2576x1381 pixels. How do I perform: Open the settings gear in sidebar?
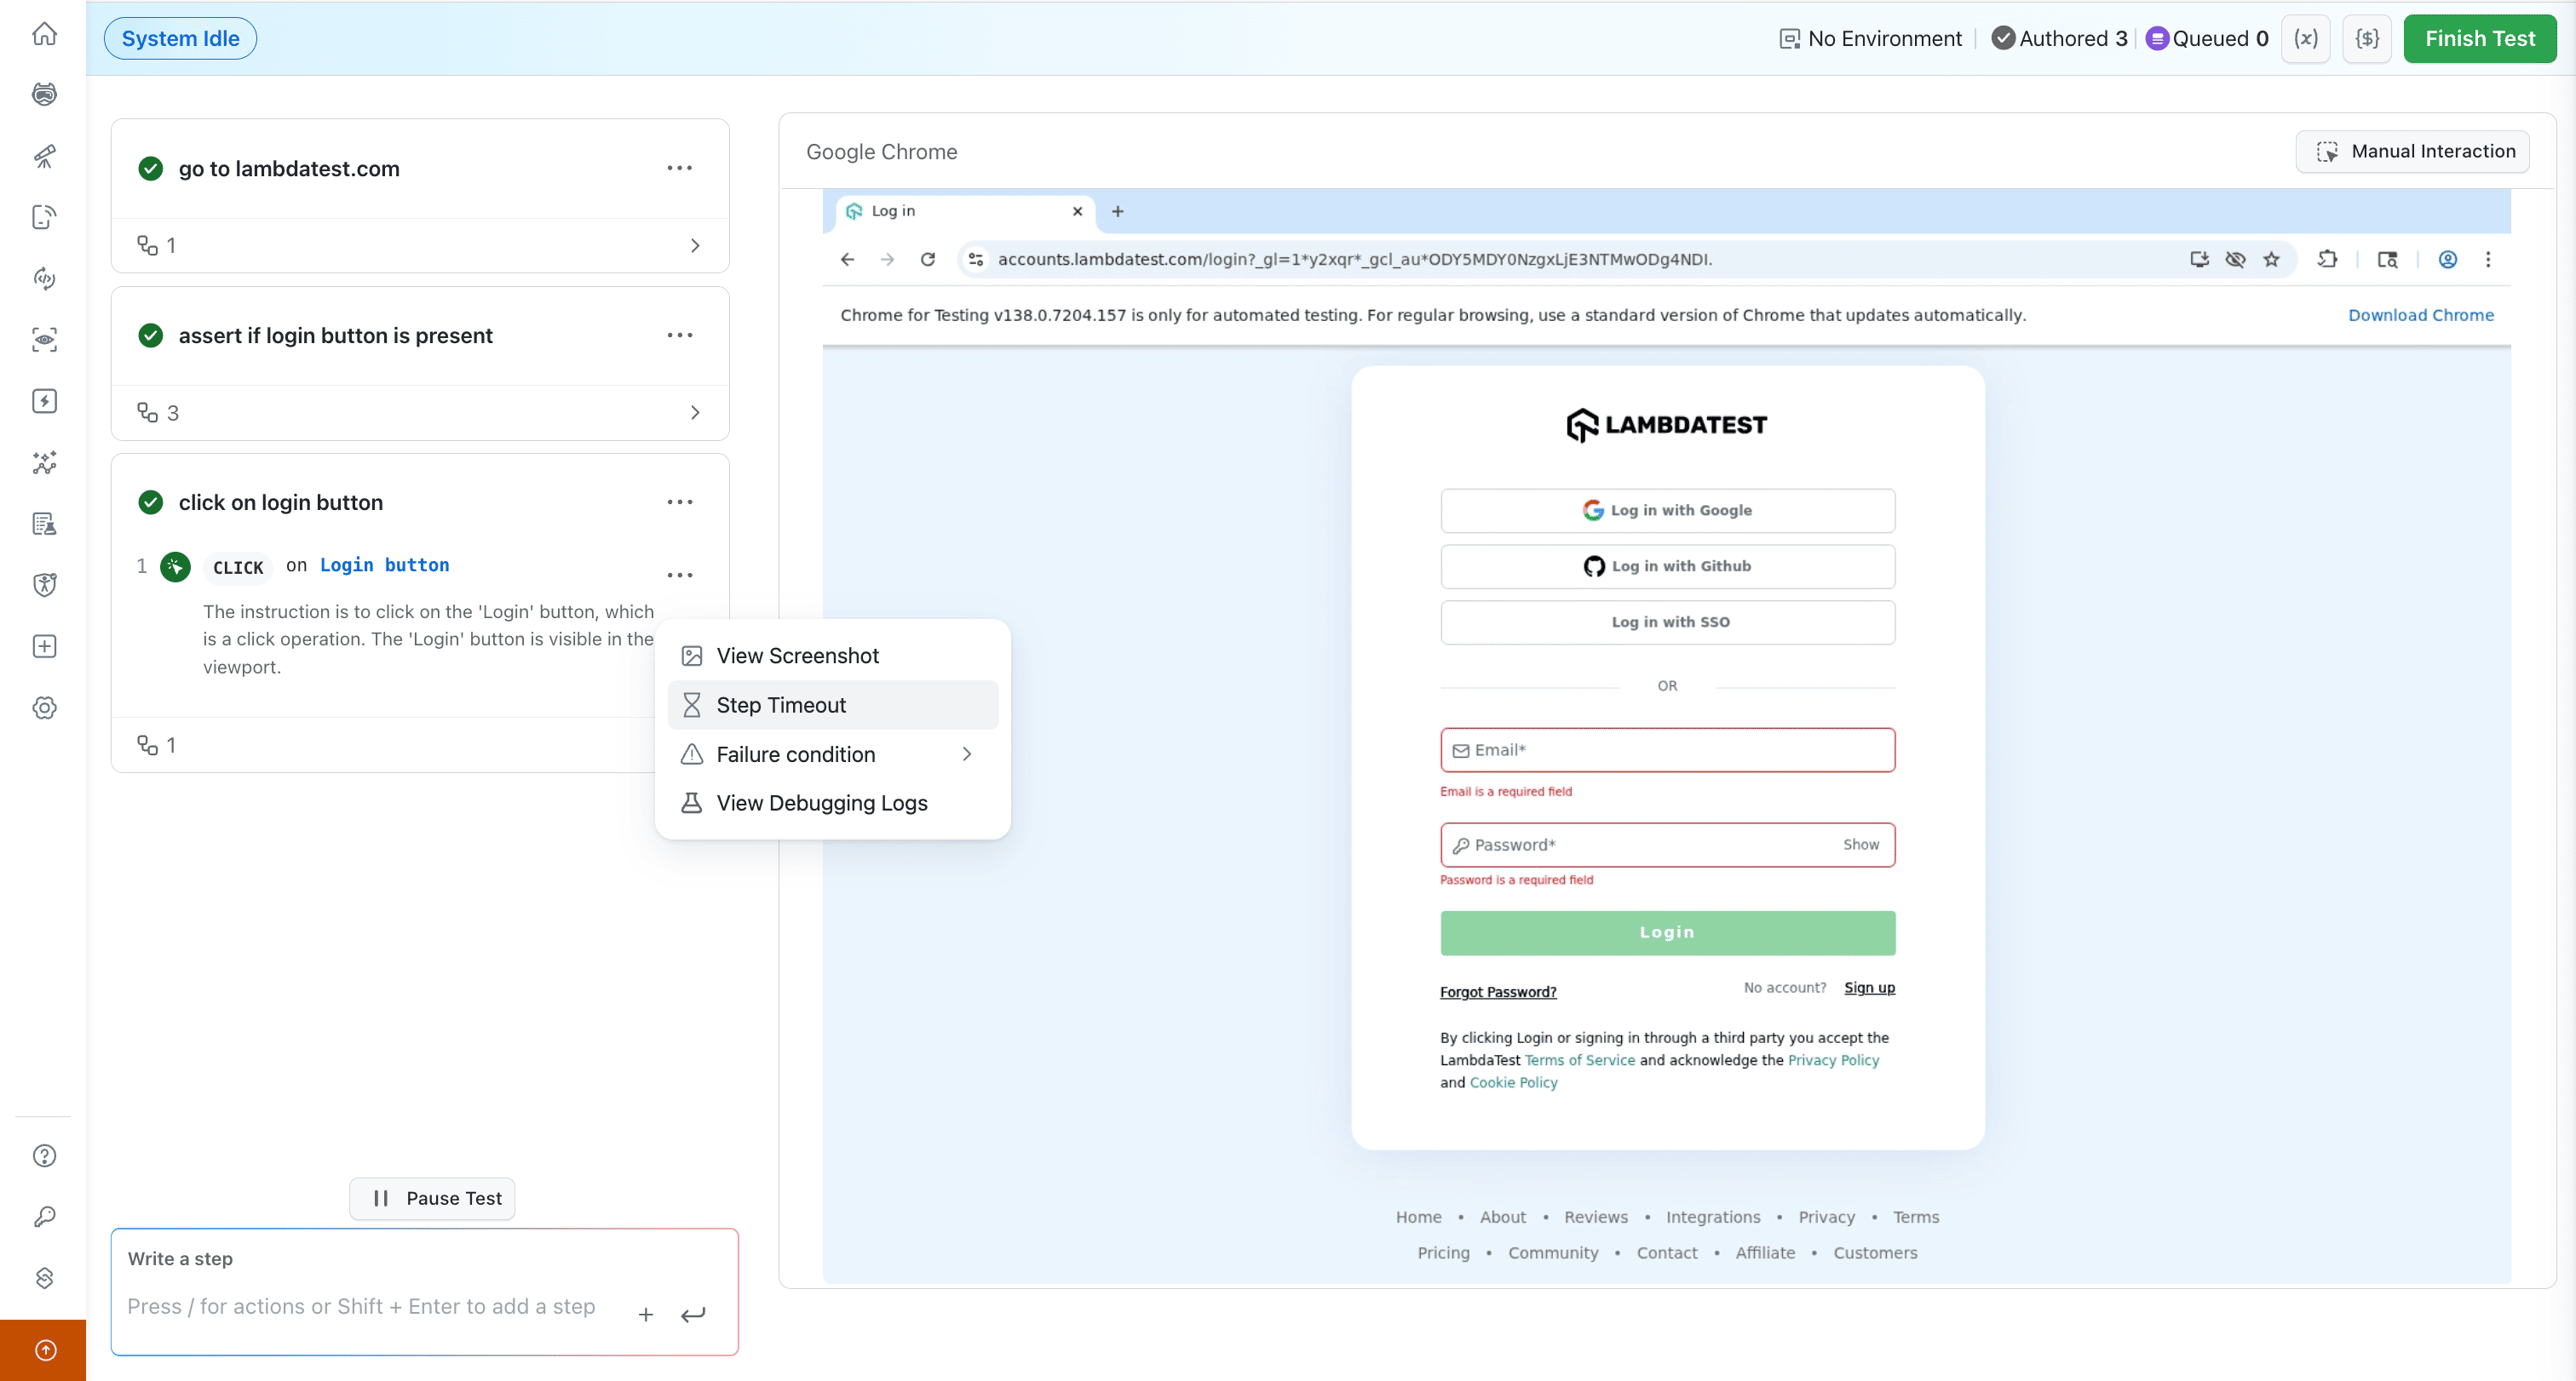click(x=44, y=708)
